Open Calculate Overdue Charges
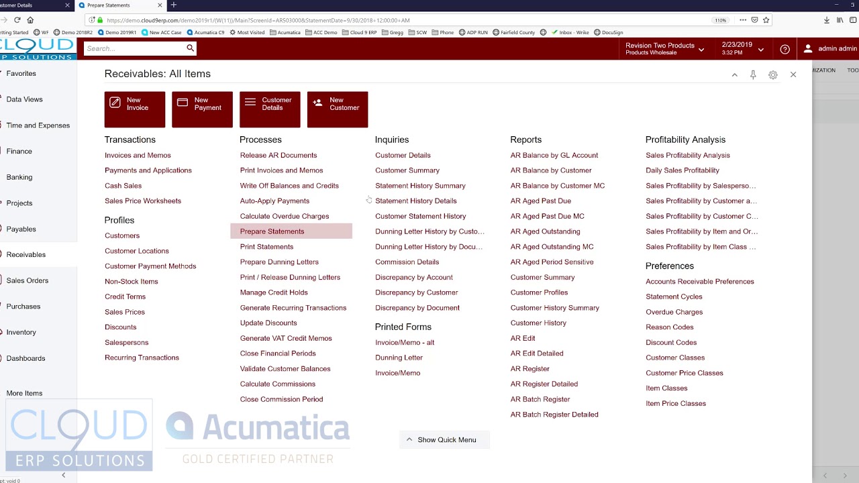The image size is (859, 483). pos(285,216)
